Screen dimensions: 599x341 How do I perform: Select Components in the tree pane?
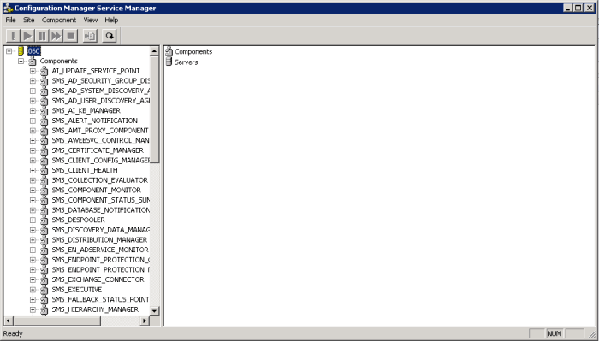coord(58,61)
